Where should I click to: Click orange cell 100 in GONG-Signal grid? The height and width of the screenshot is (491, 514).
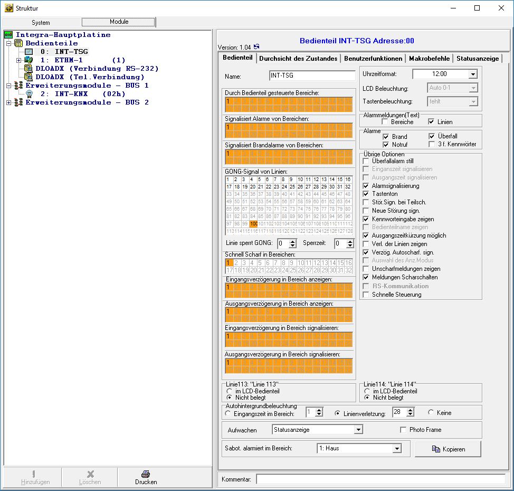(254, 224)
